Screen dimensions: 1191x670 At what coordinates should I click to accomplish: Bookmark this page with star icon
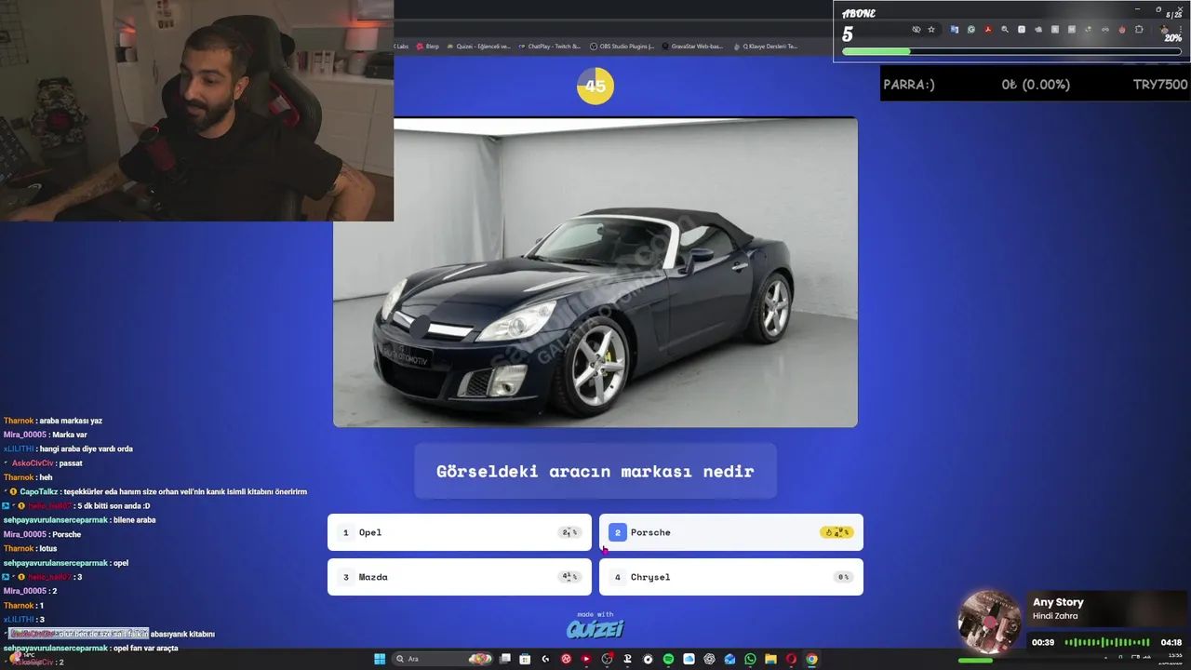931,29
